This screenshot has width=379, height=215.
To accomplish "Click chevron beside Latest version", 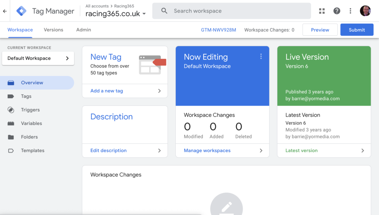I will click(363, 151).
